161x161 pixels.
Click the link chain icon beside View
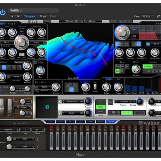click(x=159, y=16)
